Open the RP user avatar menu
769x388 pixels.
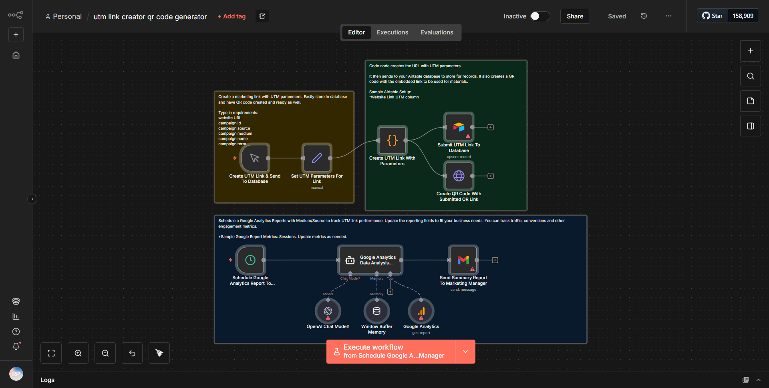point(16,374)
